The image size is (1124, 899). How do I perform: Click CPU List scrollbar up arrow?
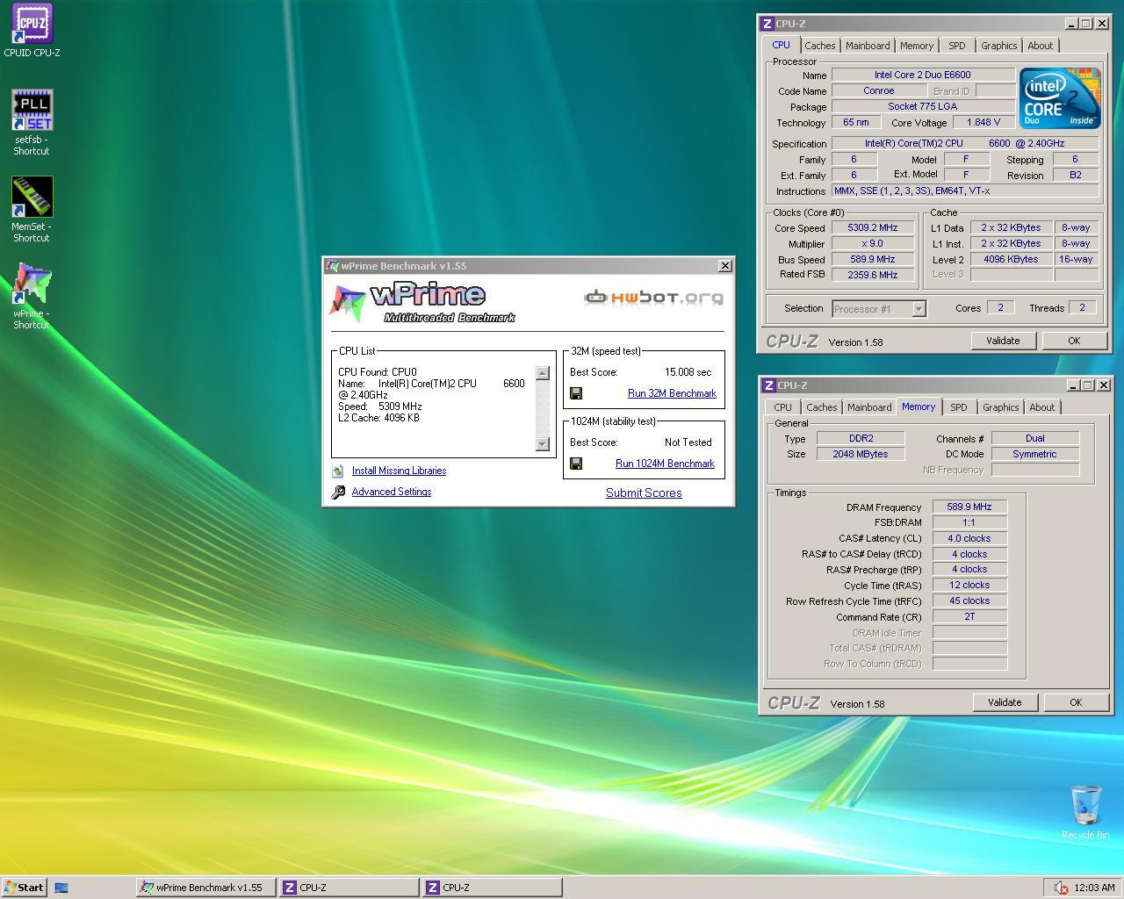point(543,373)
